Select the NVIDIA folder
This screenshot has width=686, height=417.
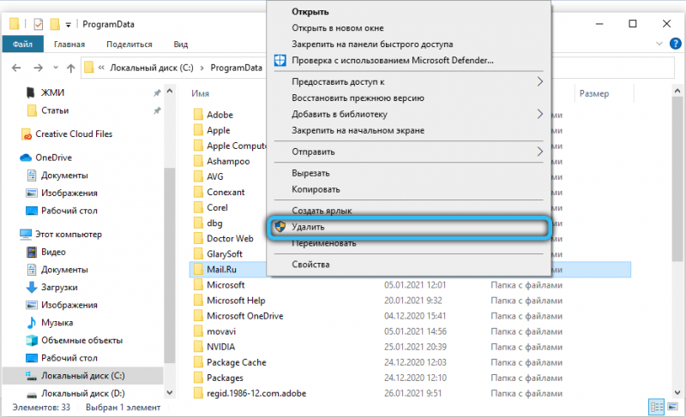(x=220, y=347)
